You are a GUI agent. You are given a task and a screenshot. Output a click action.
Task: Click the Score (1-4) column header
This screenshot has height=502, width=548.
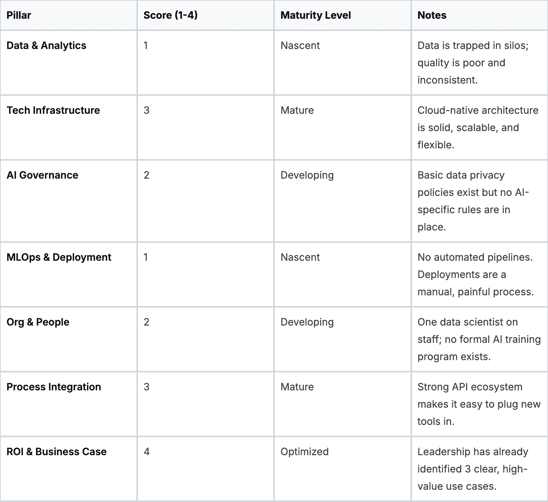[170, 15]
